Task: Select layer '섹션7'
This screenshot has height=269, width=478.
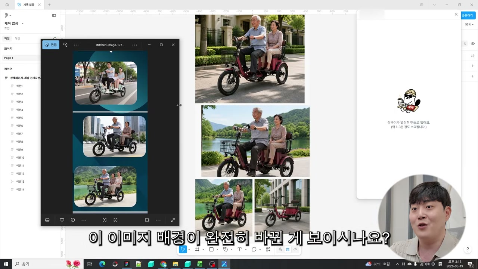Action: click(x=19, y=134)
